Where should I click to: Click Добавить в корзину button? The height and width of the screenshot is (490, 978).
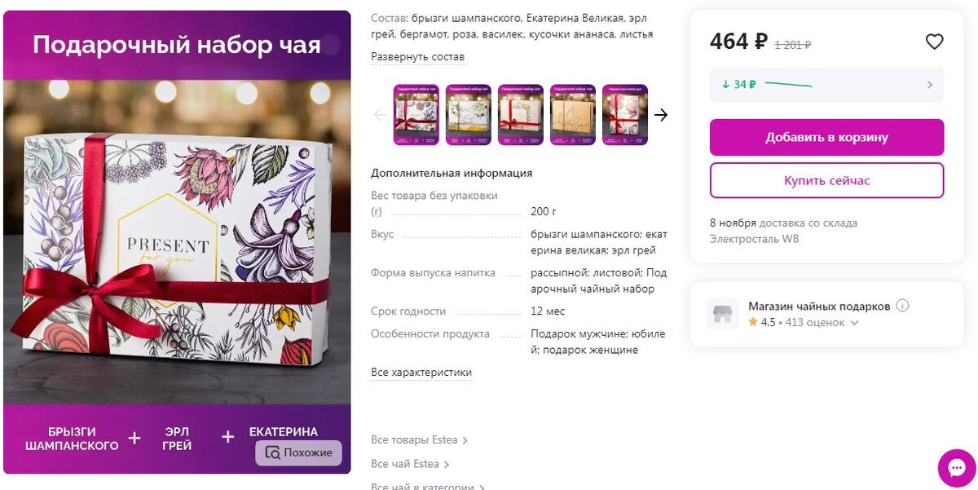pyautogui.click(x=826, y=137)
